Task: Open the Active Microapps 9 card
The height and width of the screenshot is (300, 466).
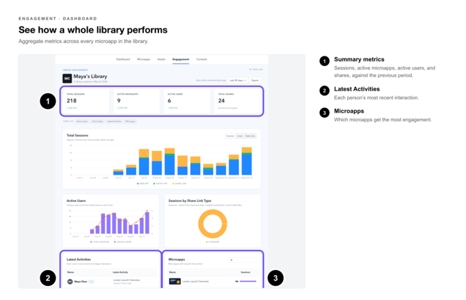Action: click(x=136, y=101)
